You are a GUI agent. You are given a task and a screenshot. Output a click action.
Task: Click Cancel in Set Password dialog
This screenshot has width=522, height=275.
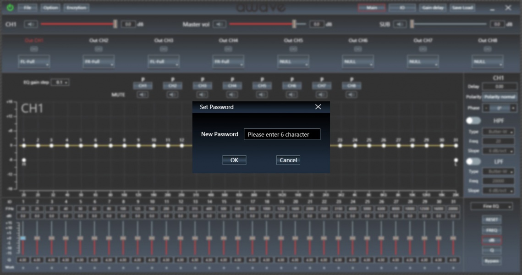(x=288, y=160)
